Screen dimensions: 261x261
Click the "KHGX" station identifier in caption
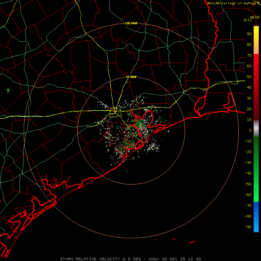(154, 259)
